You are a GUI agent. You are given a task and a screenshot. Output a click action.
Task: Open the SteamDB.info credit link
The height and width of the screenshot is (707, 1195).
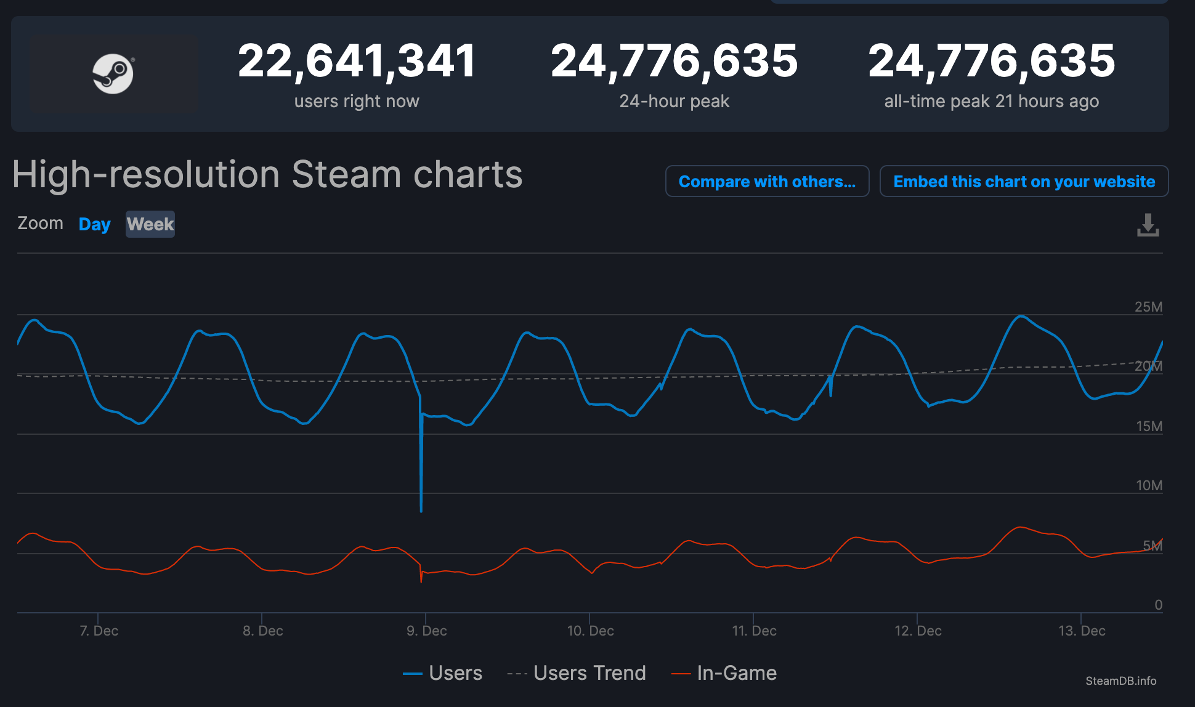(x=1120, y=681)
